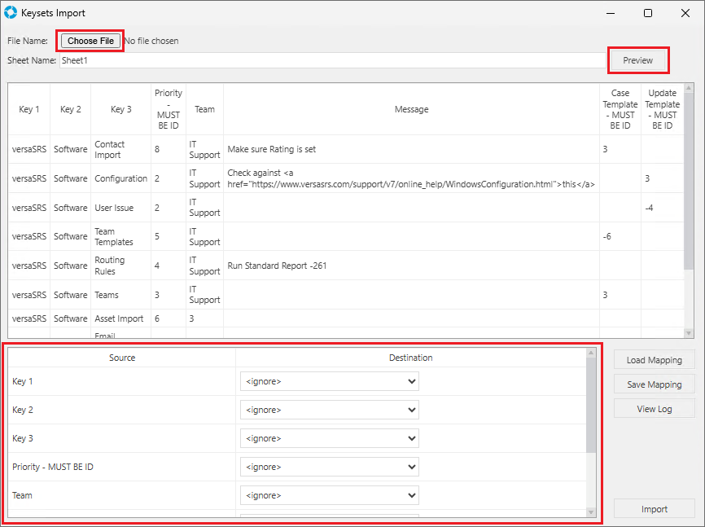
Task: Click into the Sheet Name field
Action: click(331, 60)
